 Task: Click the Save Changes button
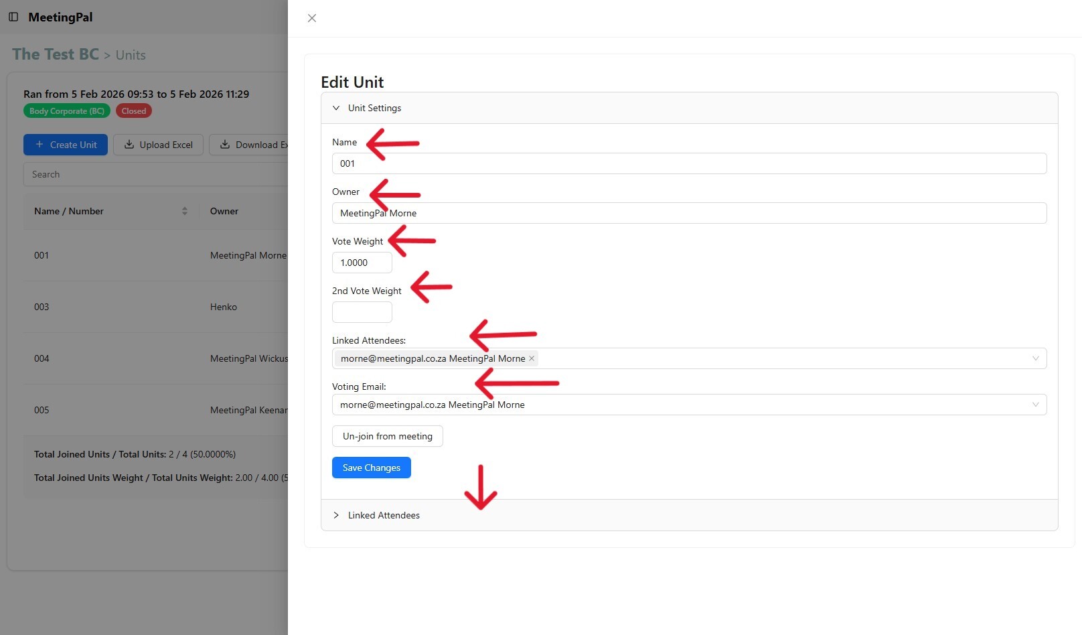tap(371, 468)
